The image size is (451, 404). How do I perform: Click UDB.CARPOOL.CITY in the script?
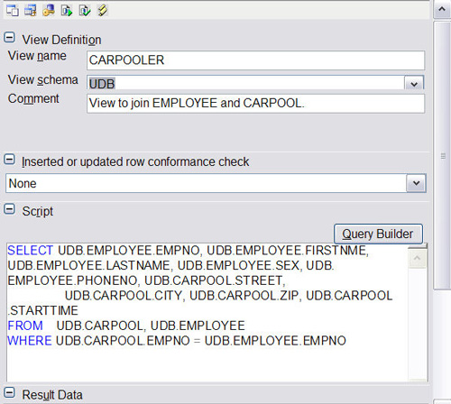click(124, 296)
